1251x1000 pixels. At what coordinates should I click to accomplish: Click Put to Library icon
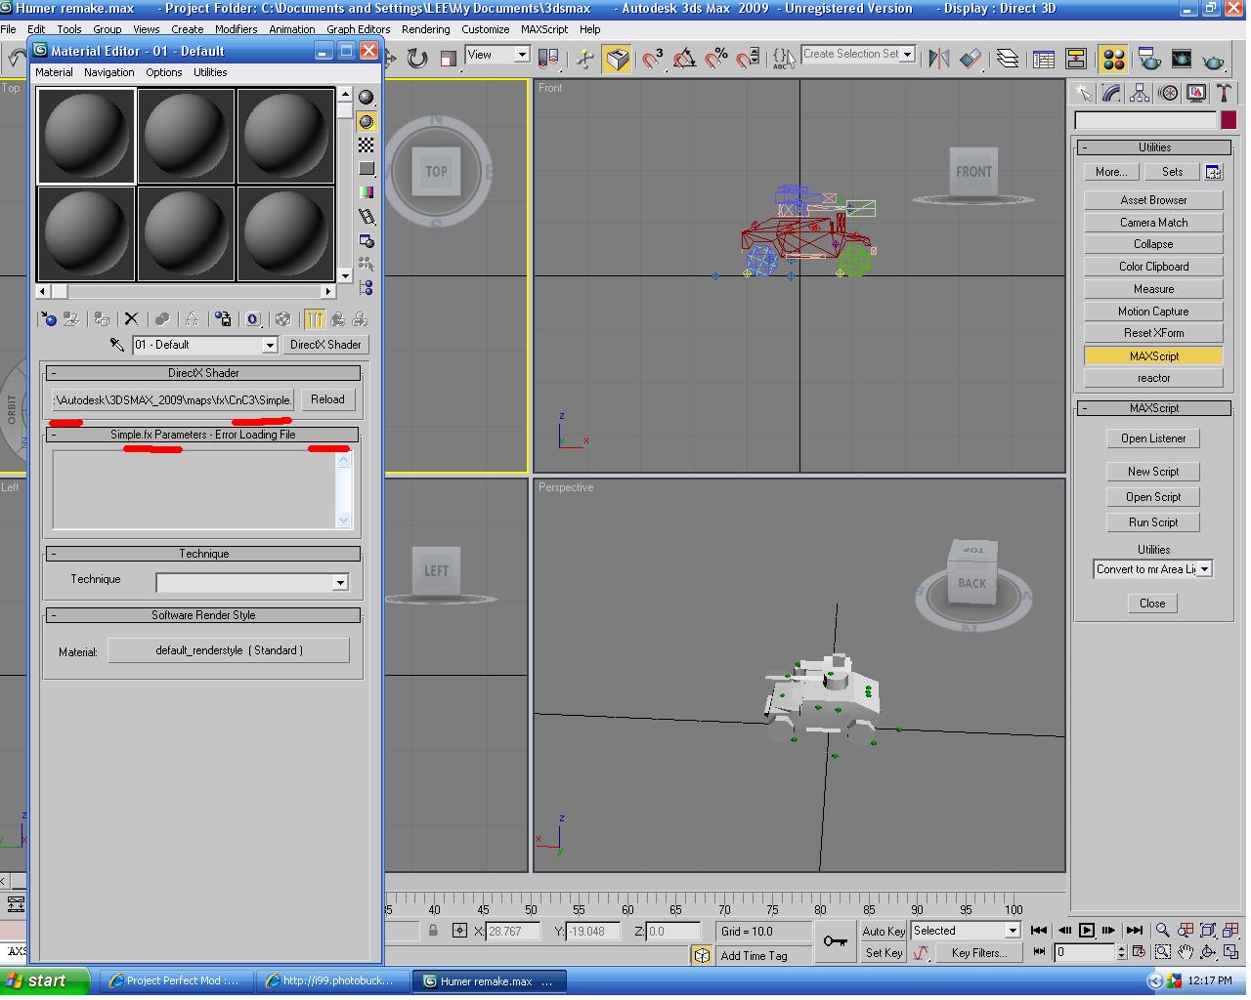click(223, 319)
